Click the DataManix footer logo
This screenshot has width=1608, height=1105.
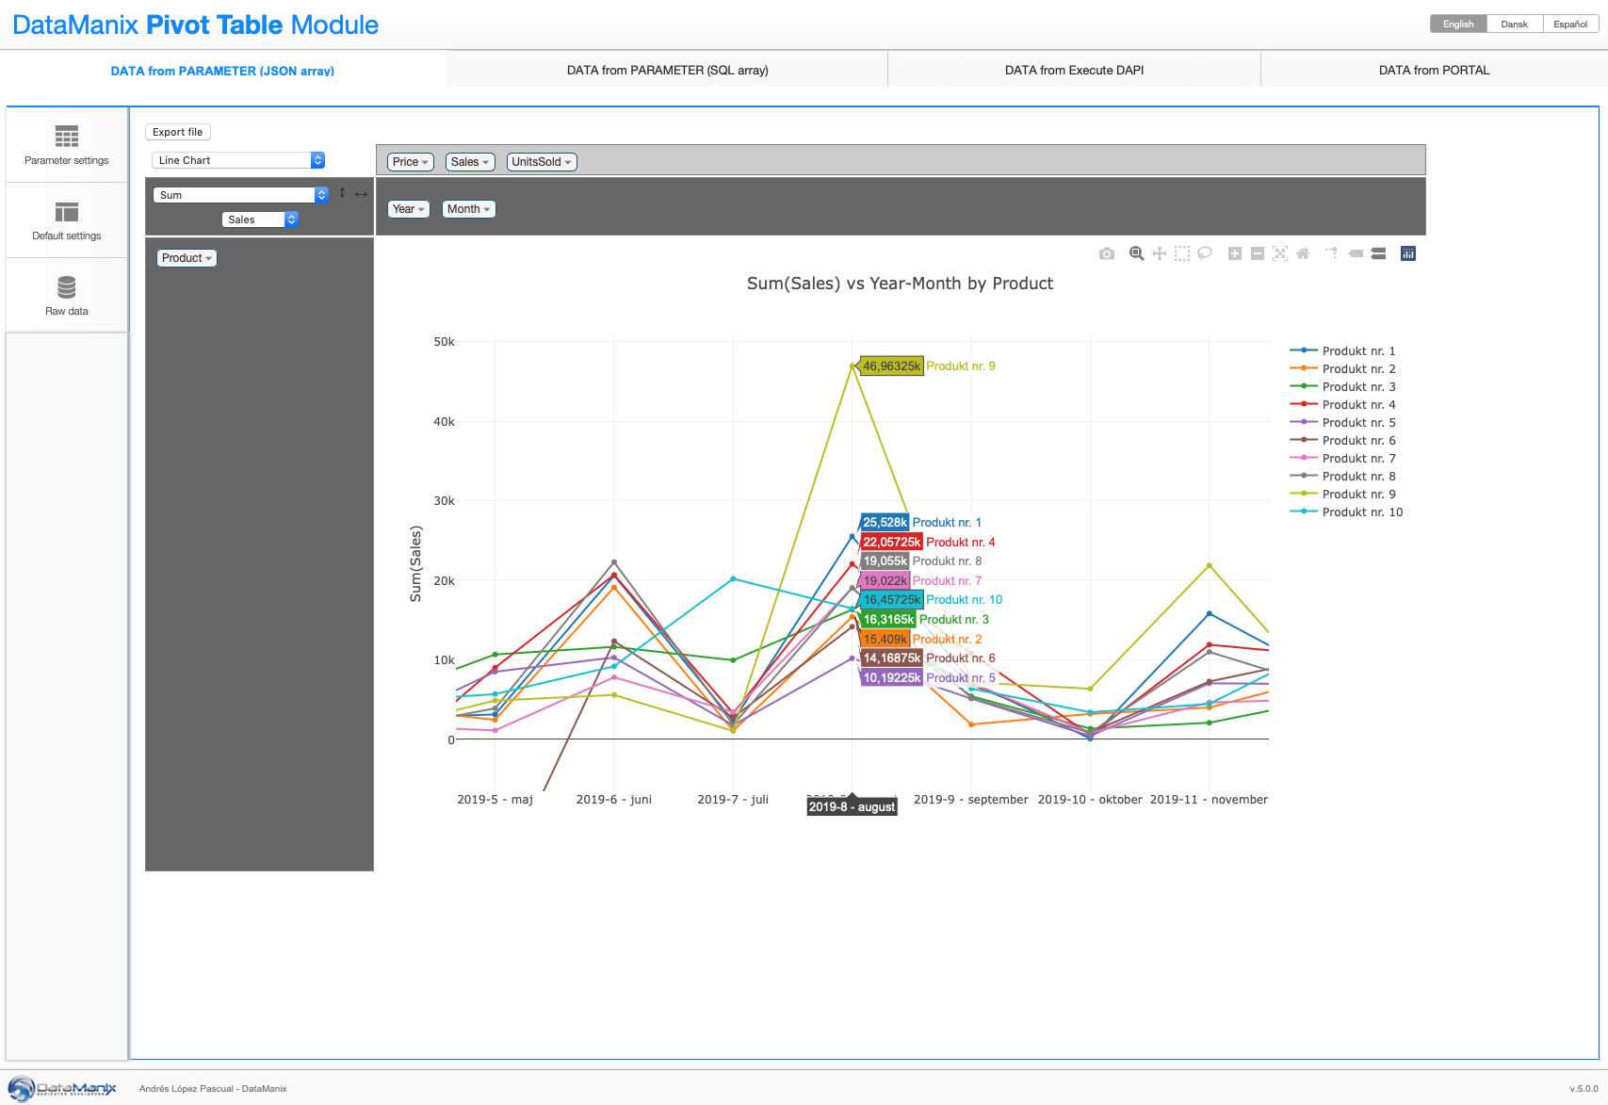62,1088
